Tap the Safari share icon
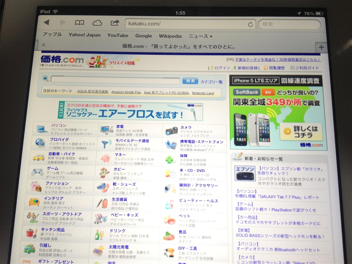 115,23
